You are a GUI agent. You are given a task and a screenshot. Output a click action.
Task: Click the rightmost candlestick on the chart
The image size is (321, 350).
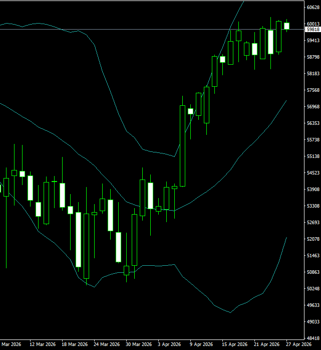[287, 26]
